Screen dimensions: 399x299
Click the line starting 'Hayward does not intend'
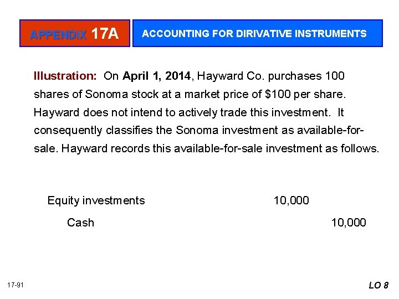[188, 112]
